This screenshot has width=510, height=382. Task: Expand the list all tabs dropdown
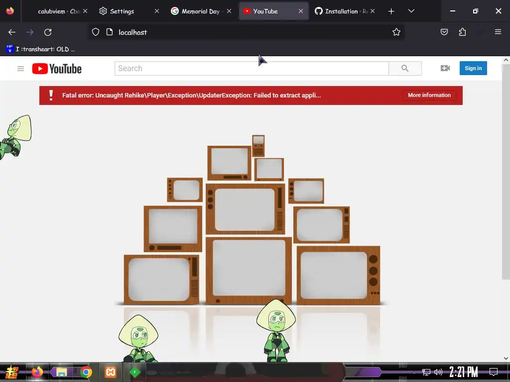coord(411,11)
